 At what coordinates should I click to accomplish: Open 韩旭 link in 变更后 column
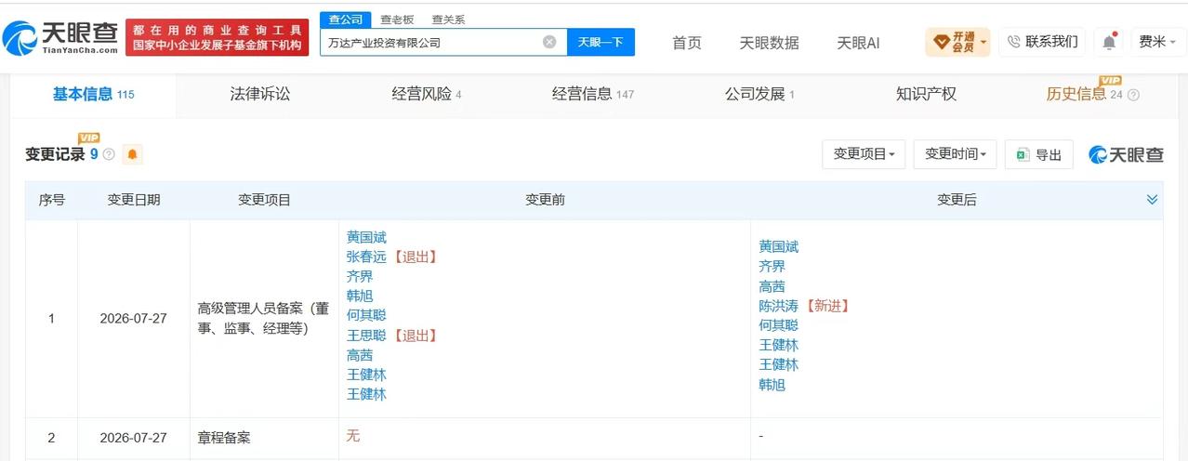(772, 384)
